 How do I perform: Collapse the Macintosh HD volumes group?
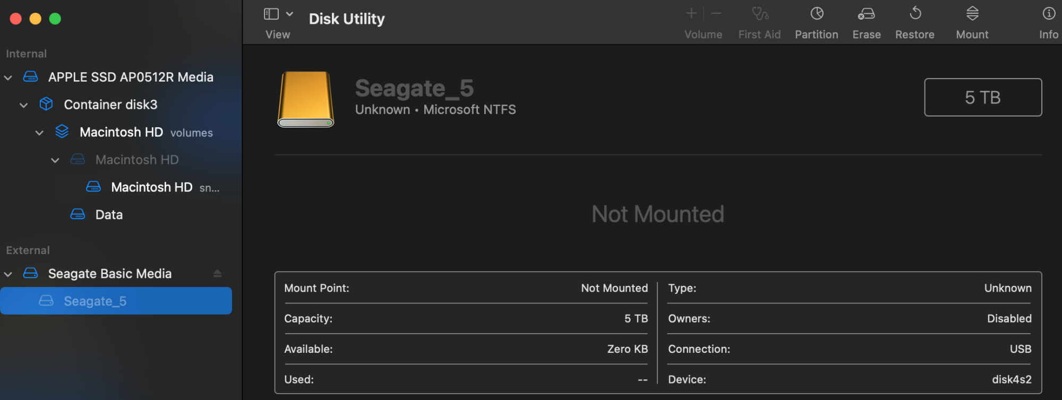pos(39,133)
